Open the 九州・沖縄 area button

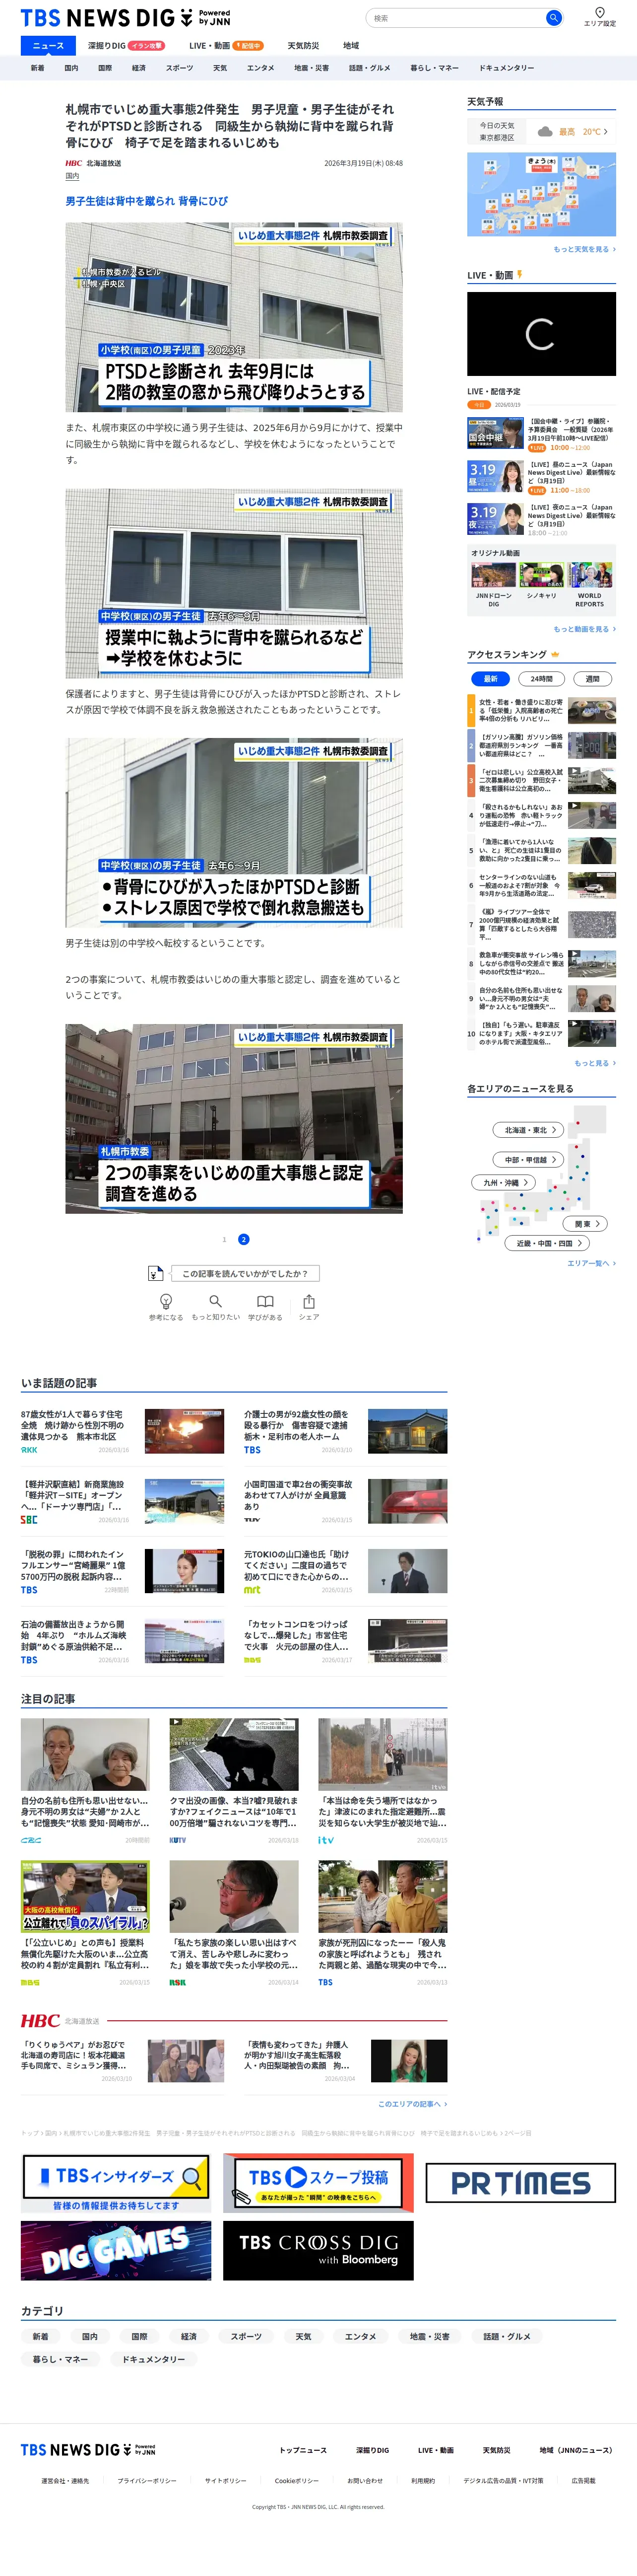pyautogui.click(x=504, y=1182)
